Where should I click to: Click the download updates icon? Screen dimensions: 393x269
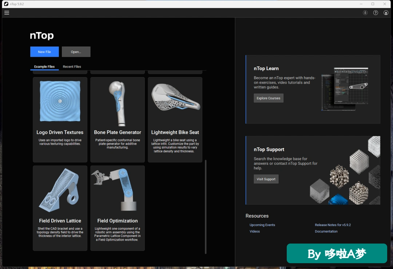(x=365, y=13)
